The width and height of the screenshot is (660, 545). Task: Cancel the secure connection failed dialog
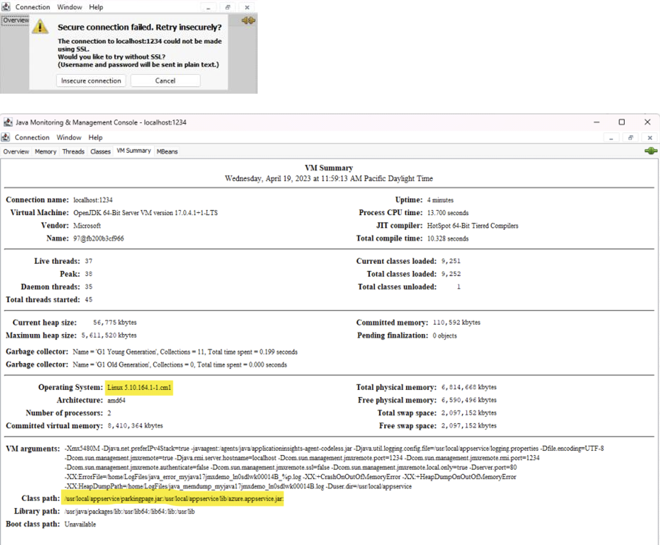165,81
